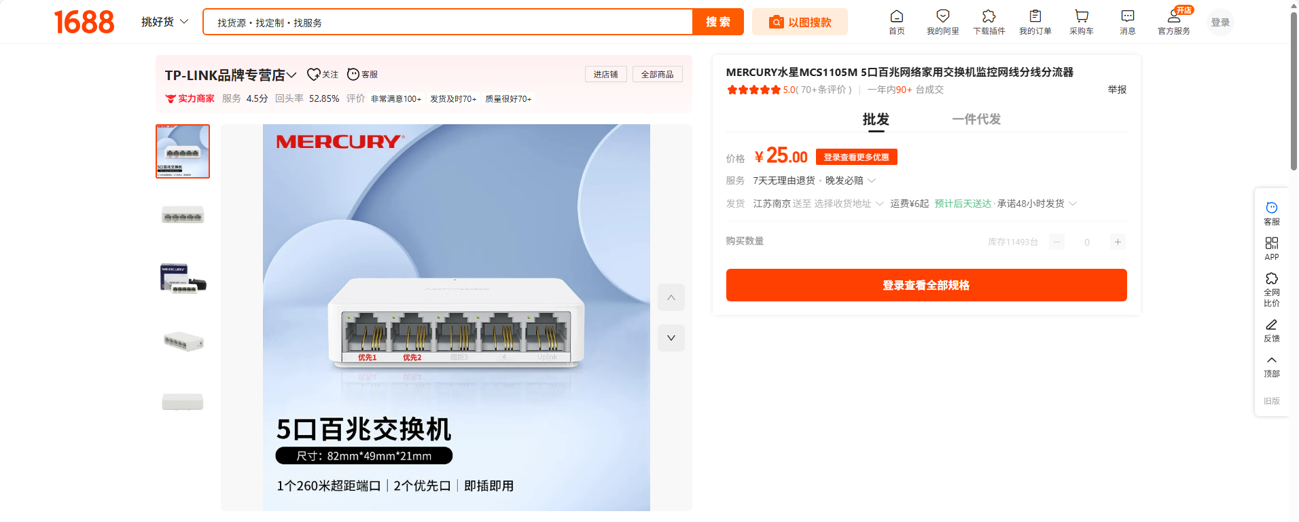Open 70+条评价 reviews link
1299x522 pixels.
pos(824,90)
